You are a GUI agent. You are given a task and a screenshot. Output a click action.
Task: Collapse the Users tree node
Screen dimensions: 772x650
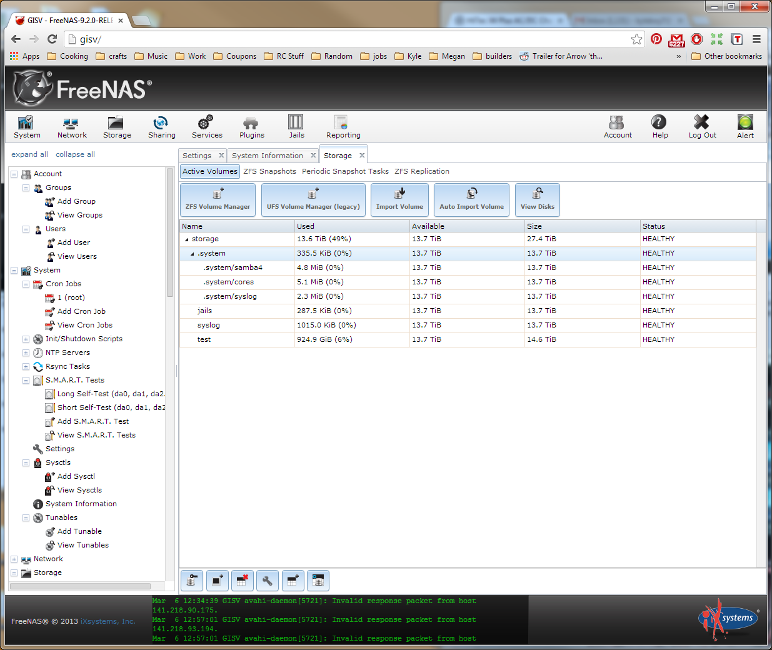[x=26, y=229]
